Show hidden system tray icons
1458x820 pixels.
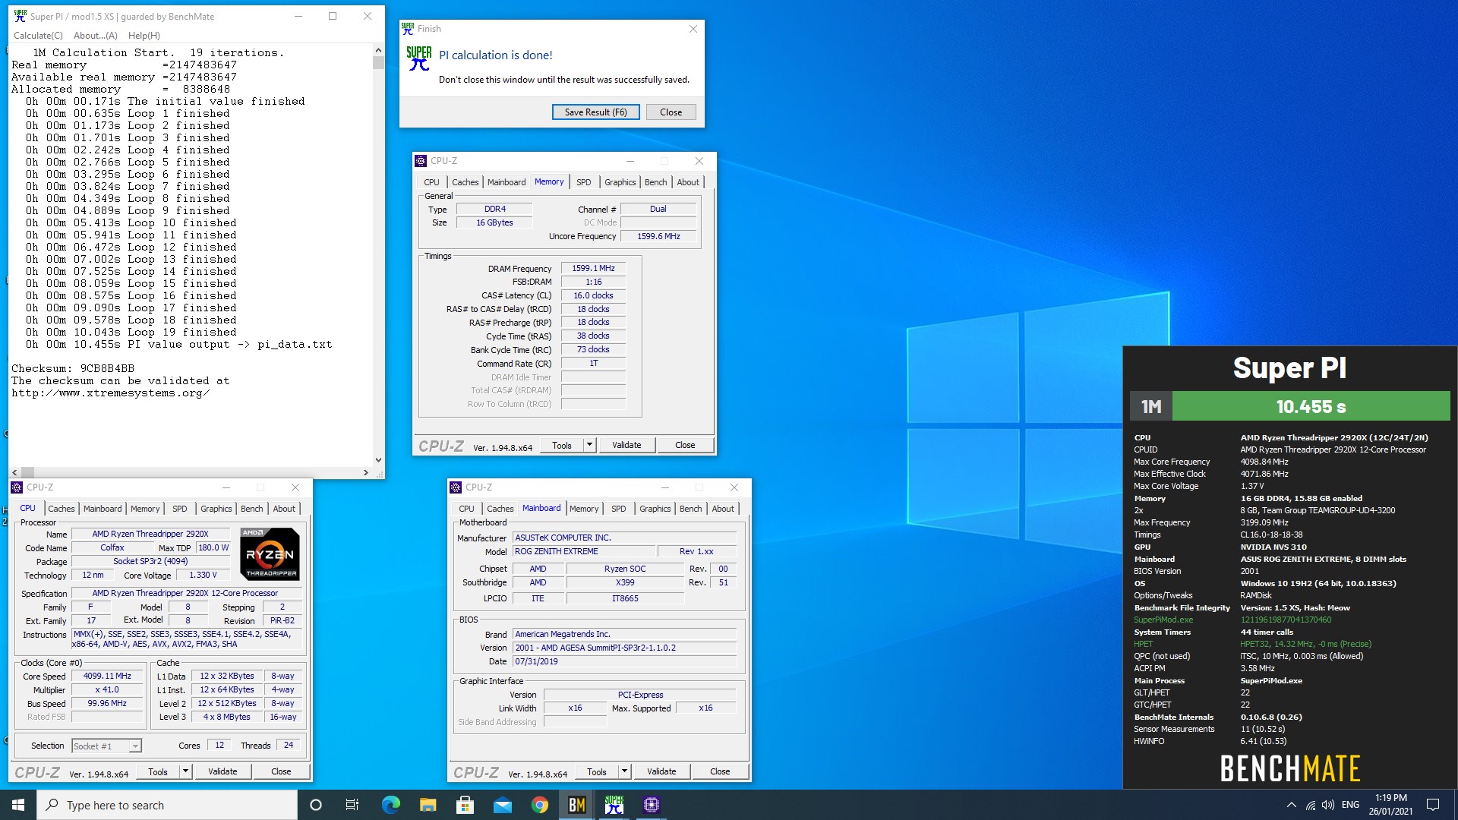(x=1291, y=805)
